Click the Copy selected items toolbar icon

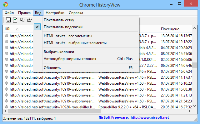(22, 20)
